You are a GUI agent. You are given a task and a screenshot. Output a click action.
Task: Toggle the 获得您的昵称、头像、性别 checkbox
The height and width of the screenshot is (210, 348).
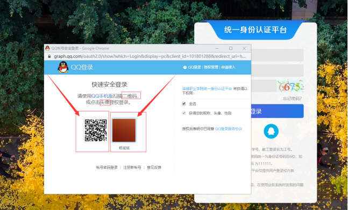184,113
